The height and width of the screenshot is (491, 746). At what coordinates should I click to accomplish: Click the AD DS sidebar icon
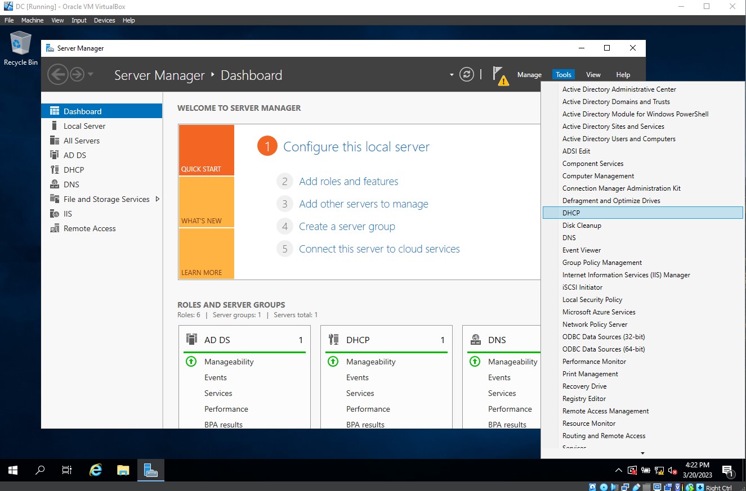[x=55, y=155]
